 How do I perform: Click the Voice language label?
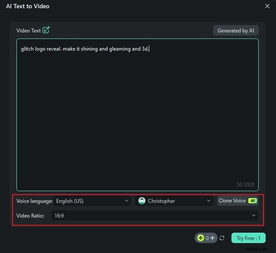35,201
